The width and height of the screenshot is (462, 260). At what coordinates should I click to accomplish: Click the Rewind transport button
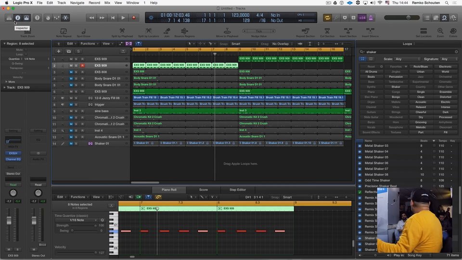pos(91,18)
